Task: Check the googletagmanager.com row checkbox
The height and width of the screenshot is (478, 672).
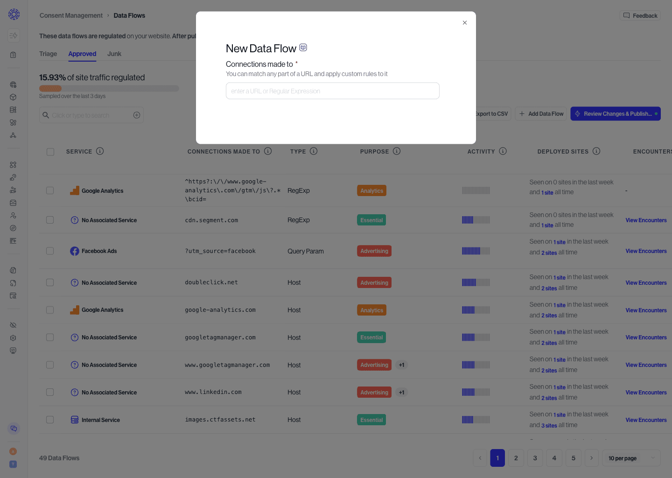Action: tap(50, 337)
